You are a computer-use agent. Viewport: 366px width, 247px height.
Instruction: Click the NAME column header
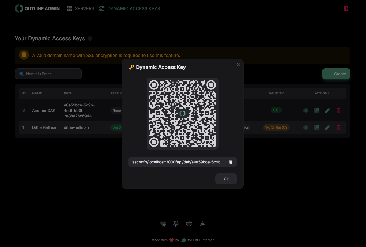click(x=37, y=93)
